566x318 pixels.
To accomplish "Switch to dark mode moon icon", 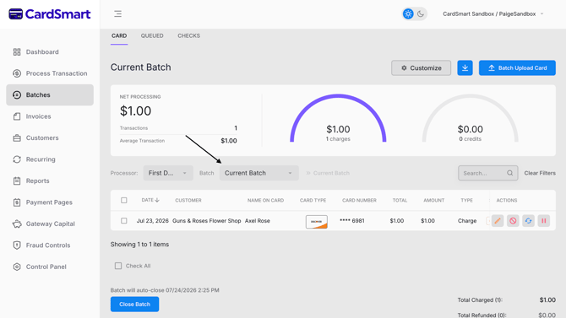I will (421, 14).
